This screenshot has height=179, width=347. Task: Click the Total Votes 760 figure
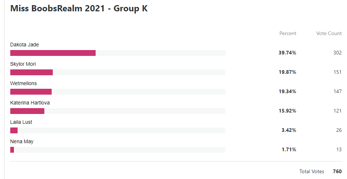click(x=337, y=171)
